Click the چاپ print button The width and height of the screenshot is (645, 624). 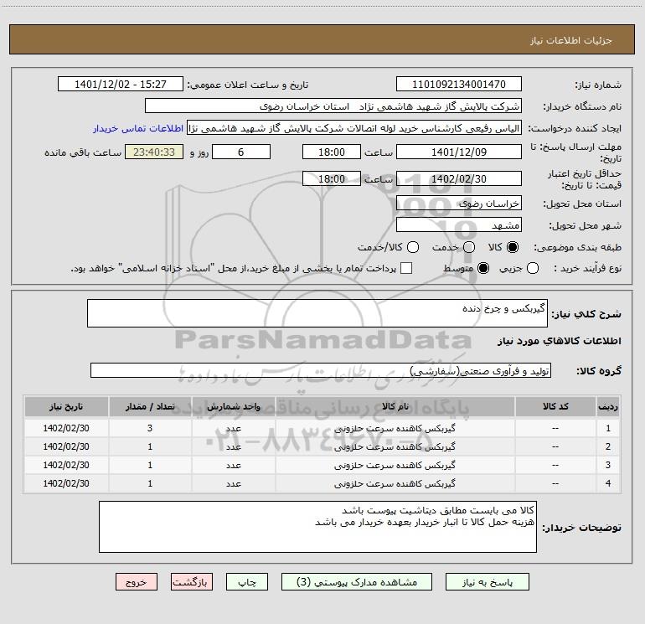247,582
